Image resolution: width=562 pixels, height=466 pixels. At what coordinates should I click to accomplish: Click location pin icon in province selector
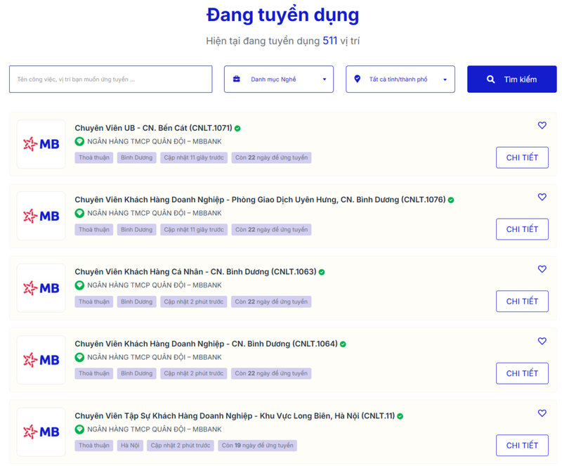[358, 79]
